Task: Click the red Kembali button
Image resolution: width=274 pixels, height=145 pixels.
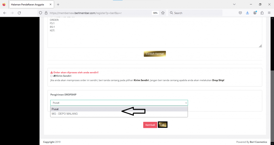Action: [150, 125]
